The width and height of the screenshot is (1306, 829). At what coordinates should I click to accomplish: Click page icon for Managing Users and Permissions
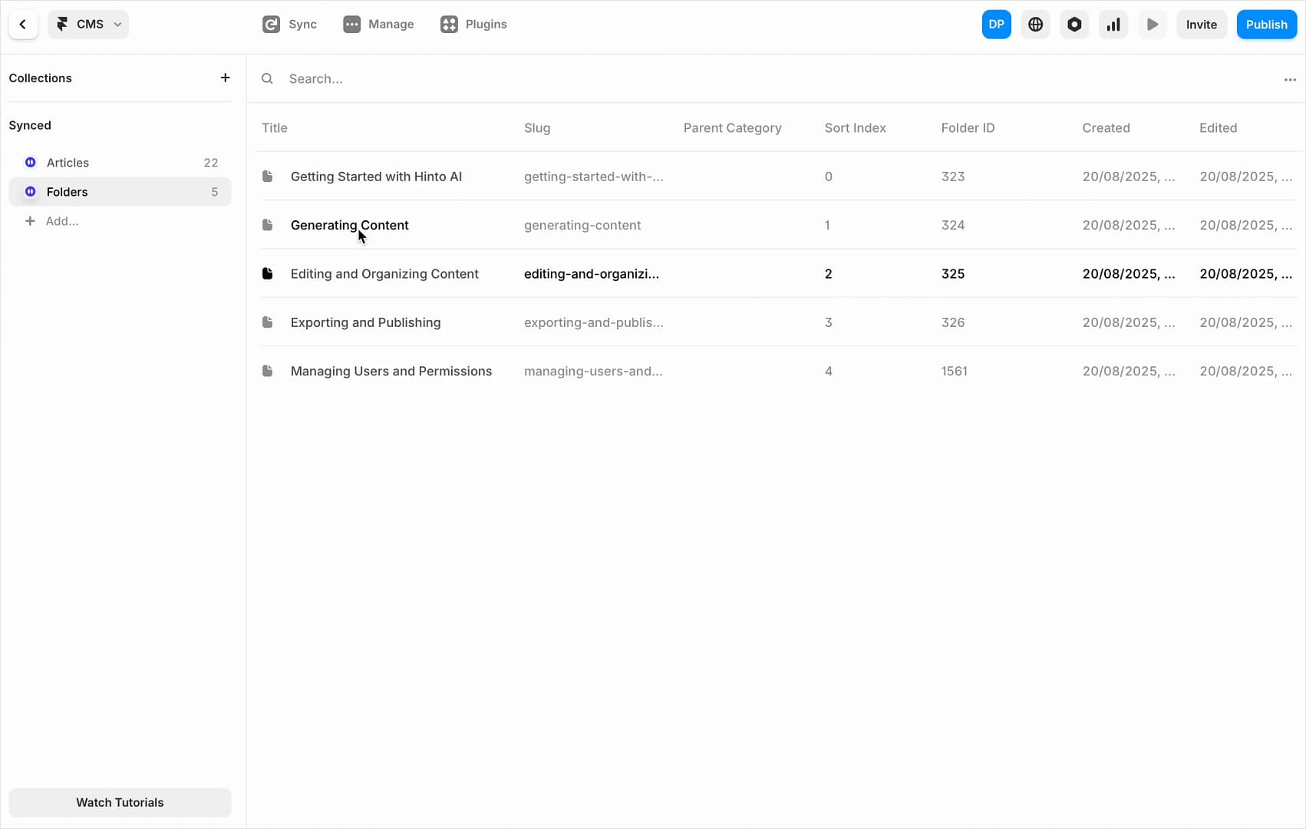pyautogui.click(x=267, y=371)
